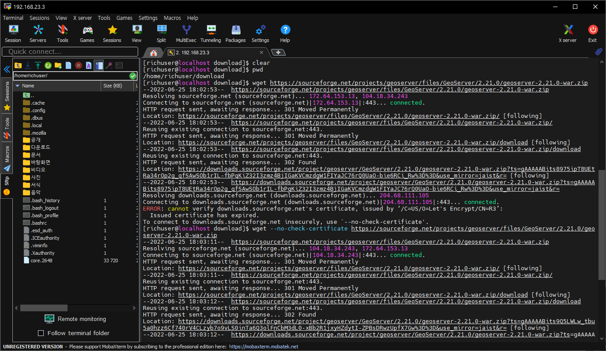
Task: Click the paperclip attach icon at right
Action: tap(599, 52)
